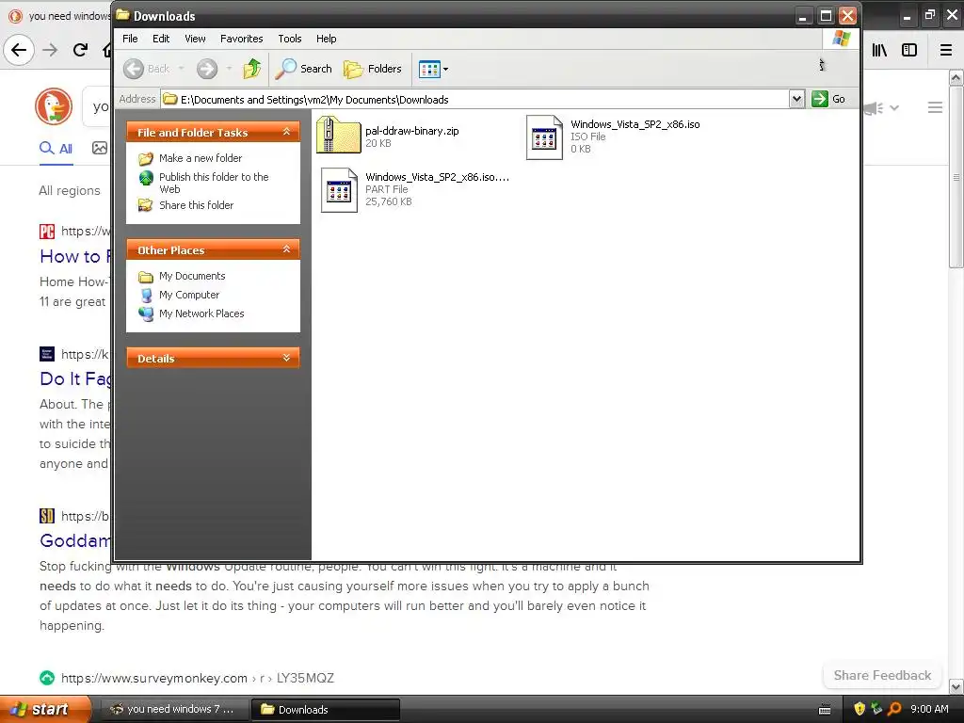Collapse the Other Places panel
The image size is (964, 723).
click(286, 249)
